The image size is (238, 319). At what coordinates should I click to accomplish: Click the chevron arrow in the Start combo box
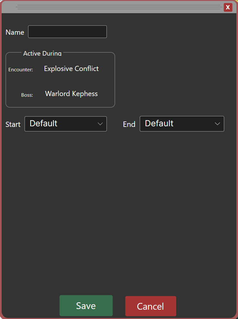click(x=100, y=124)
